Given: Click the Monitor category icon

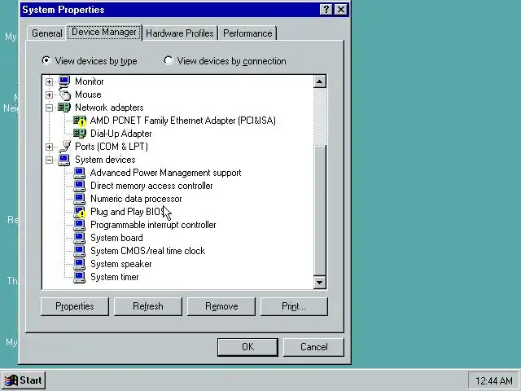Looking at the screenshot, I should pos(64,81).
